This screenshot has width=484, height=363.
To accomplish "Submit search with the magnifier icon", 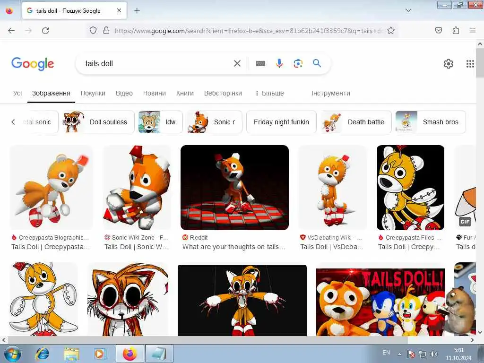I will (317, 63).
